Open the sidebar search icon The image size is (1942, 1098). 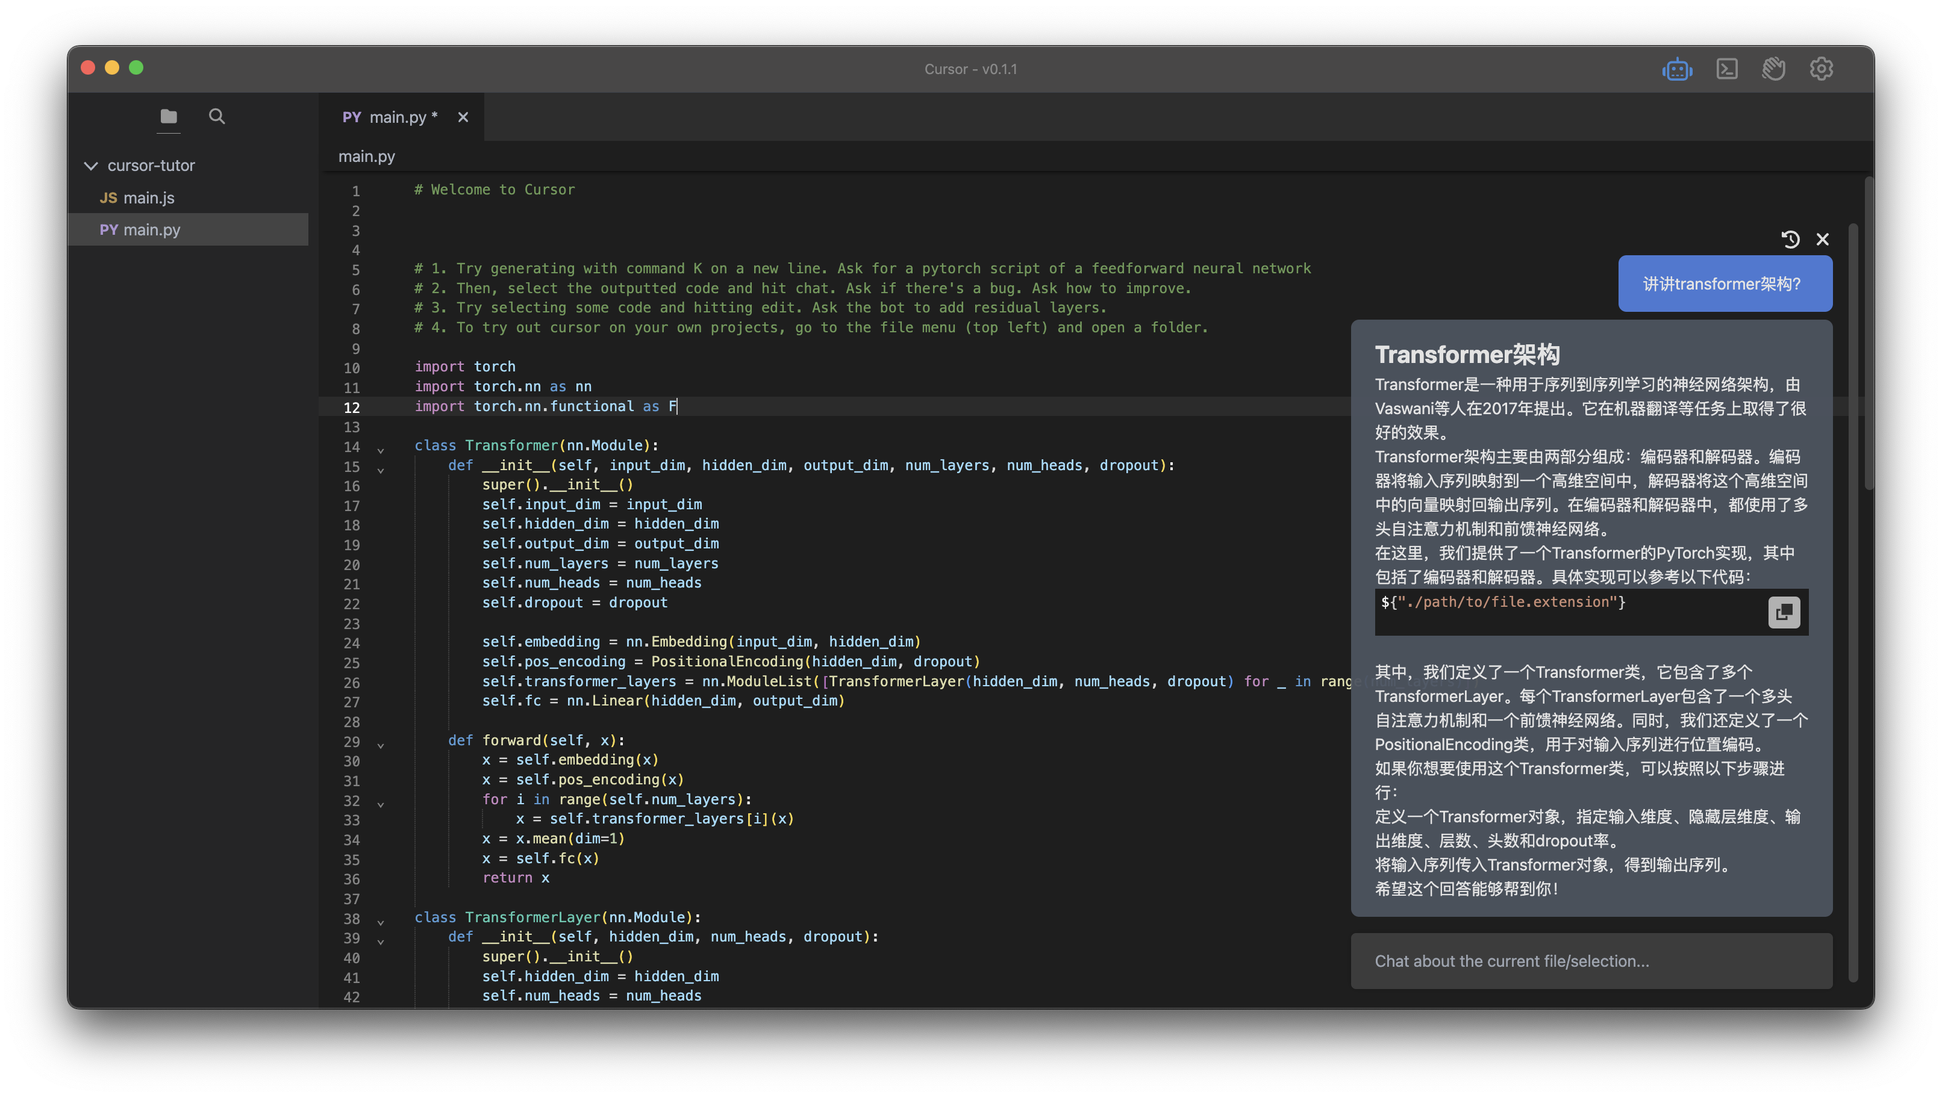[216, 116]
